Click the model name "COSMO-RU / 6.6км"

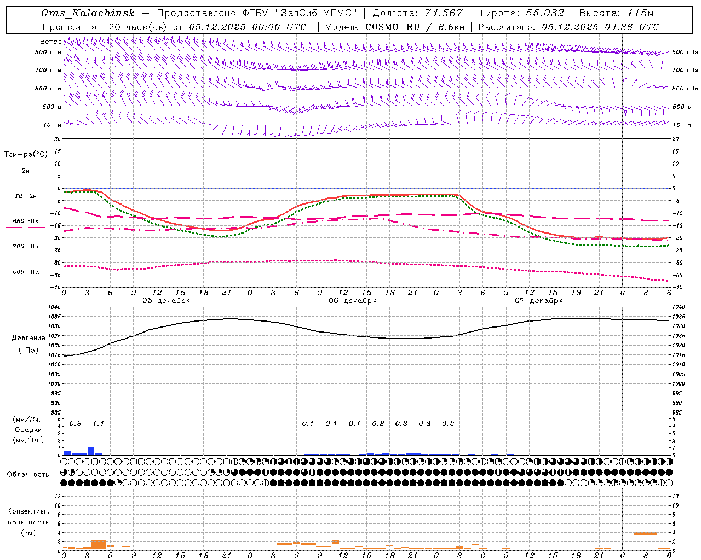(x=415, y=27)
